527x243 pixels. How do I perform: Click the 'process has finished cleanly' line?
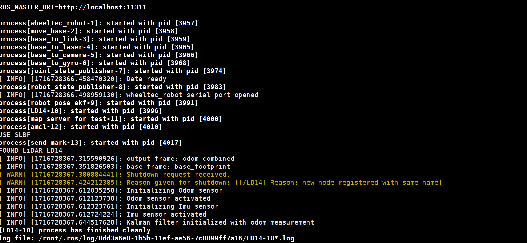click(x=75, y=230)
